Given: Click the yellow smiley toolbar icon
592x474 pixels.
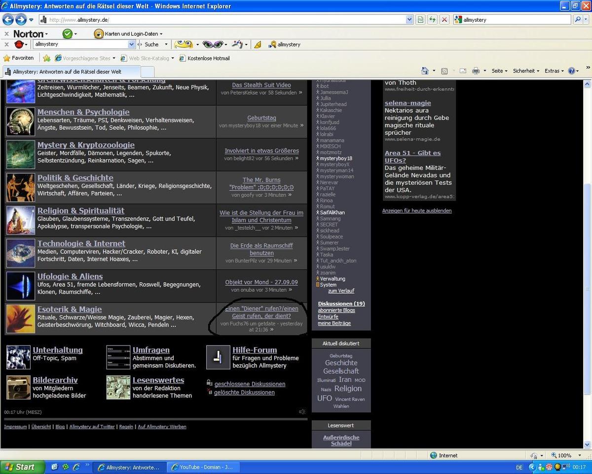Looking at the screenshot, I should [x=183, y=44].
